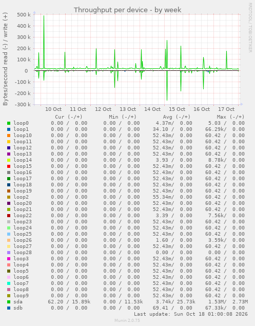This screenshot has width=255, height=326.
Task: Click the 'loop28' legend label
Action: coord(23,253)
